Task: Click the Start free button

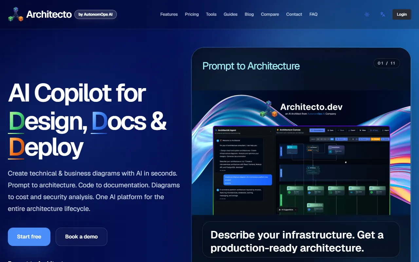Action: click(29, 237)
